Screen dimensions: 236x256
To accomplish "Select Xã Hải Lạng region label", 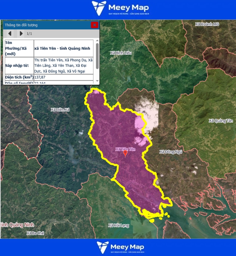I will pos(118,225).
